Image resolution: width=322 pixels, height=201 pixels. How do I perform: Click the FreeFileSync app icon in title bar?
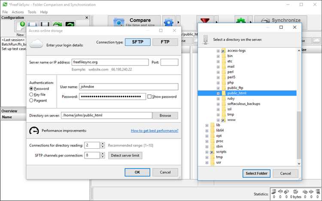pos(5,4)
